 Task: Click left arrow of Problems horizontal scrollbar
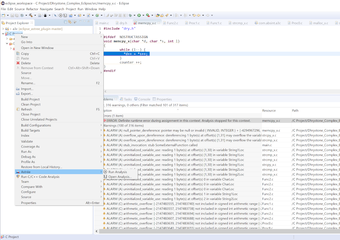pos(97,231)
